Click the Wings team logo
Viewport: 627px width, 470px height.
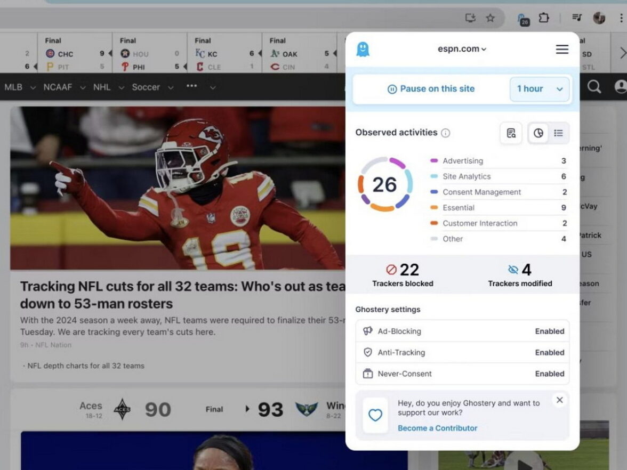(307, 409)
